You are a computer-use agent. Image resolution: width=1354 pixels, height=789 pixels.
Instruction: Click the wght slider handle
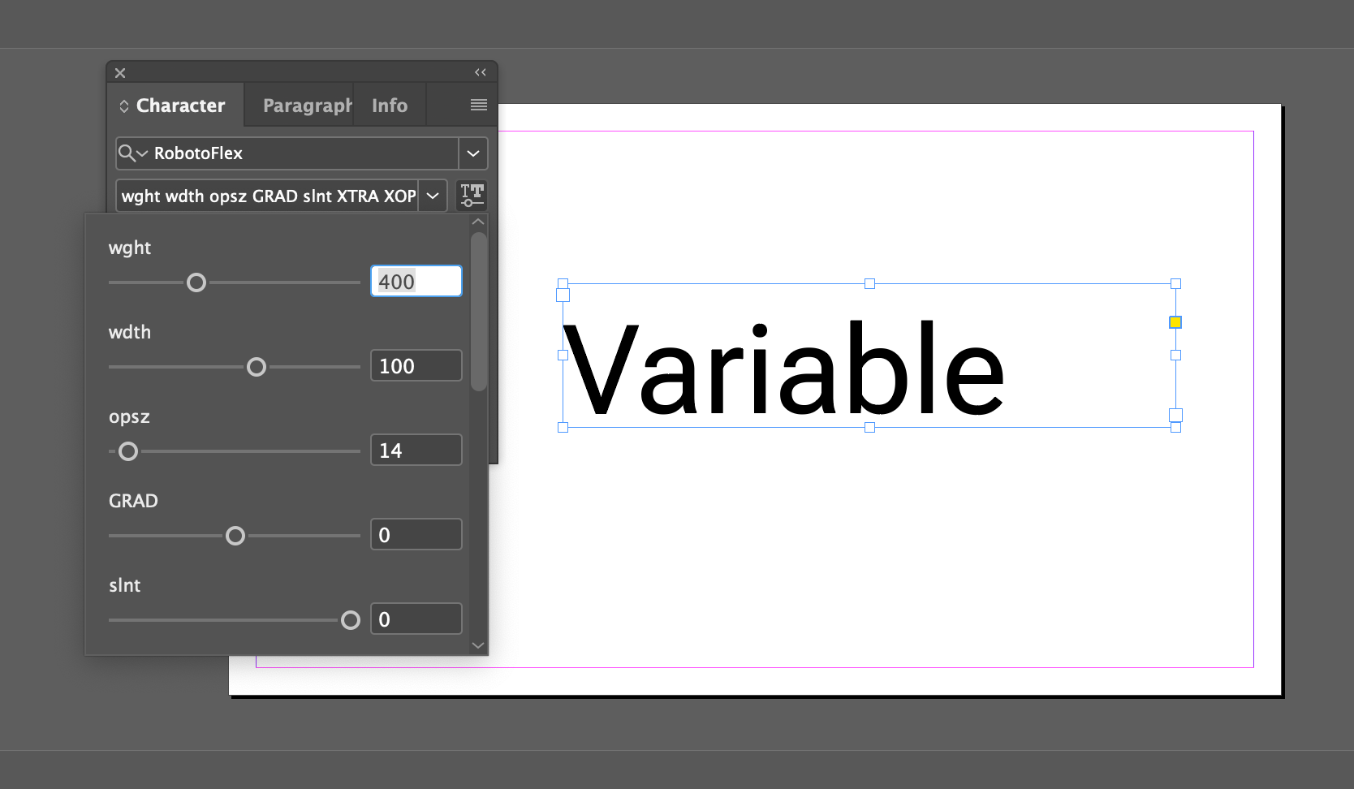[196, 282]
